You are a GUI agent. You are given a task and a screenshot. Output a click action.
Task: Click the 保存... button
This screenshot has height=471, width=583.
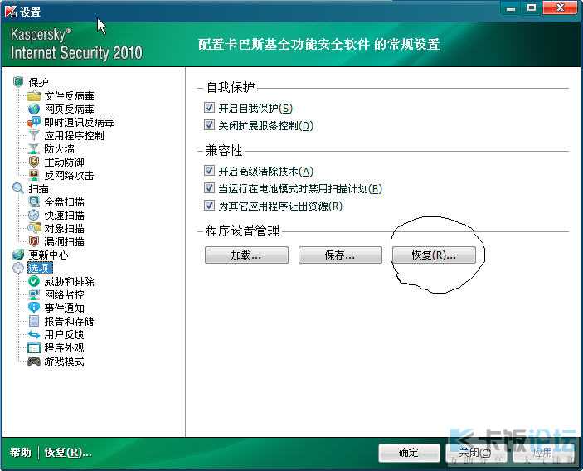340,255
